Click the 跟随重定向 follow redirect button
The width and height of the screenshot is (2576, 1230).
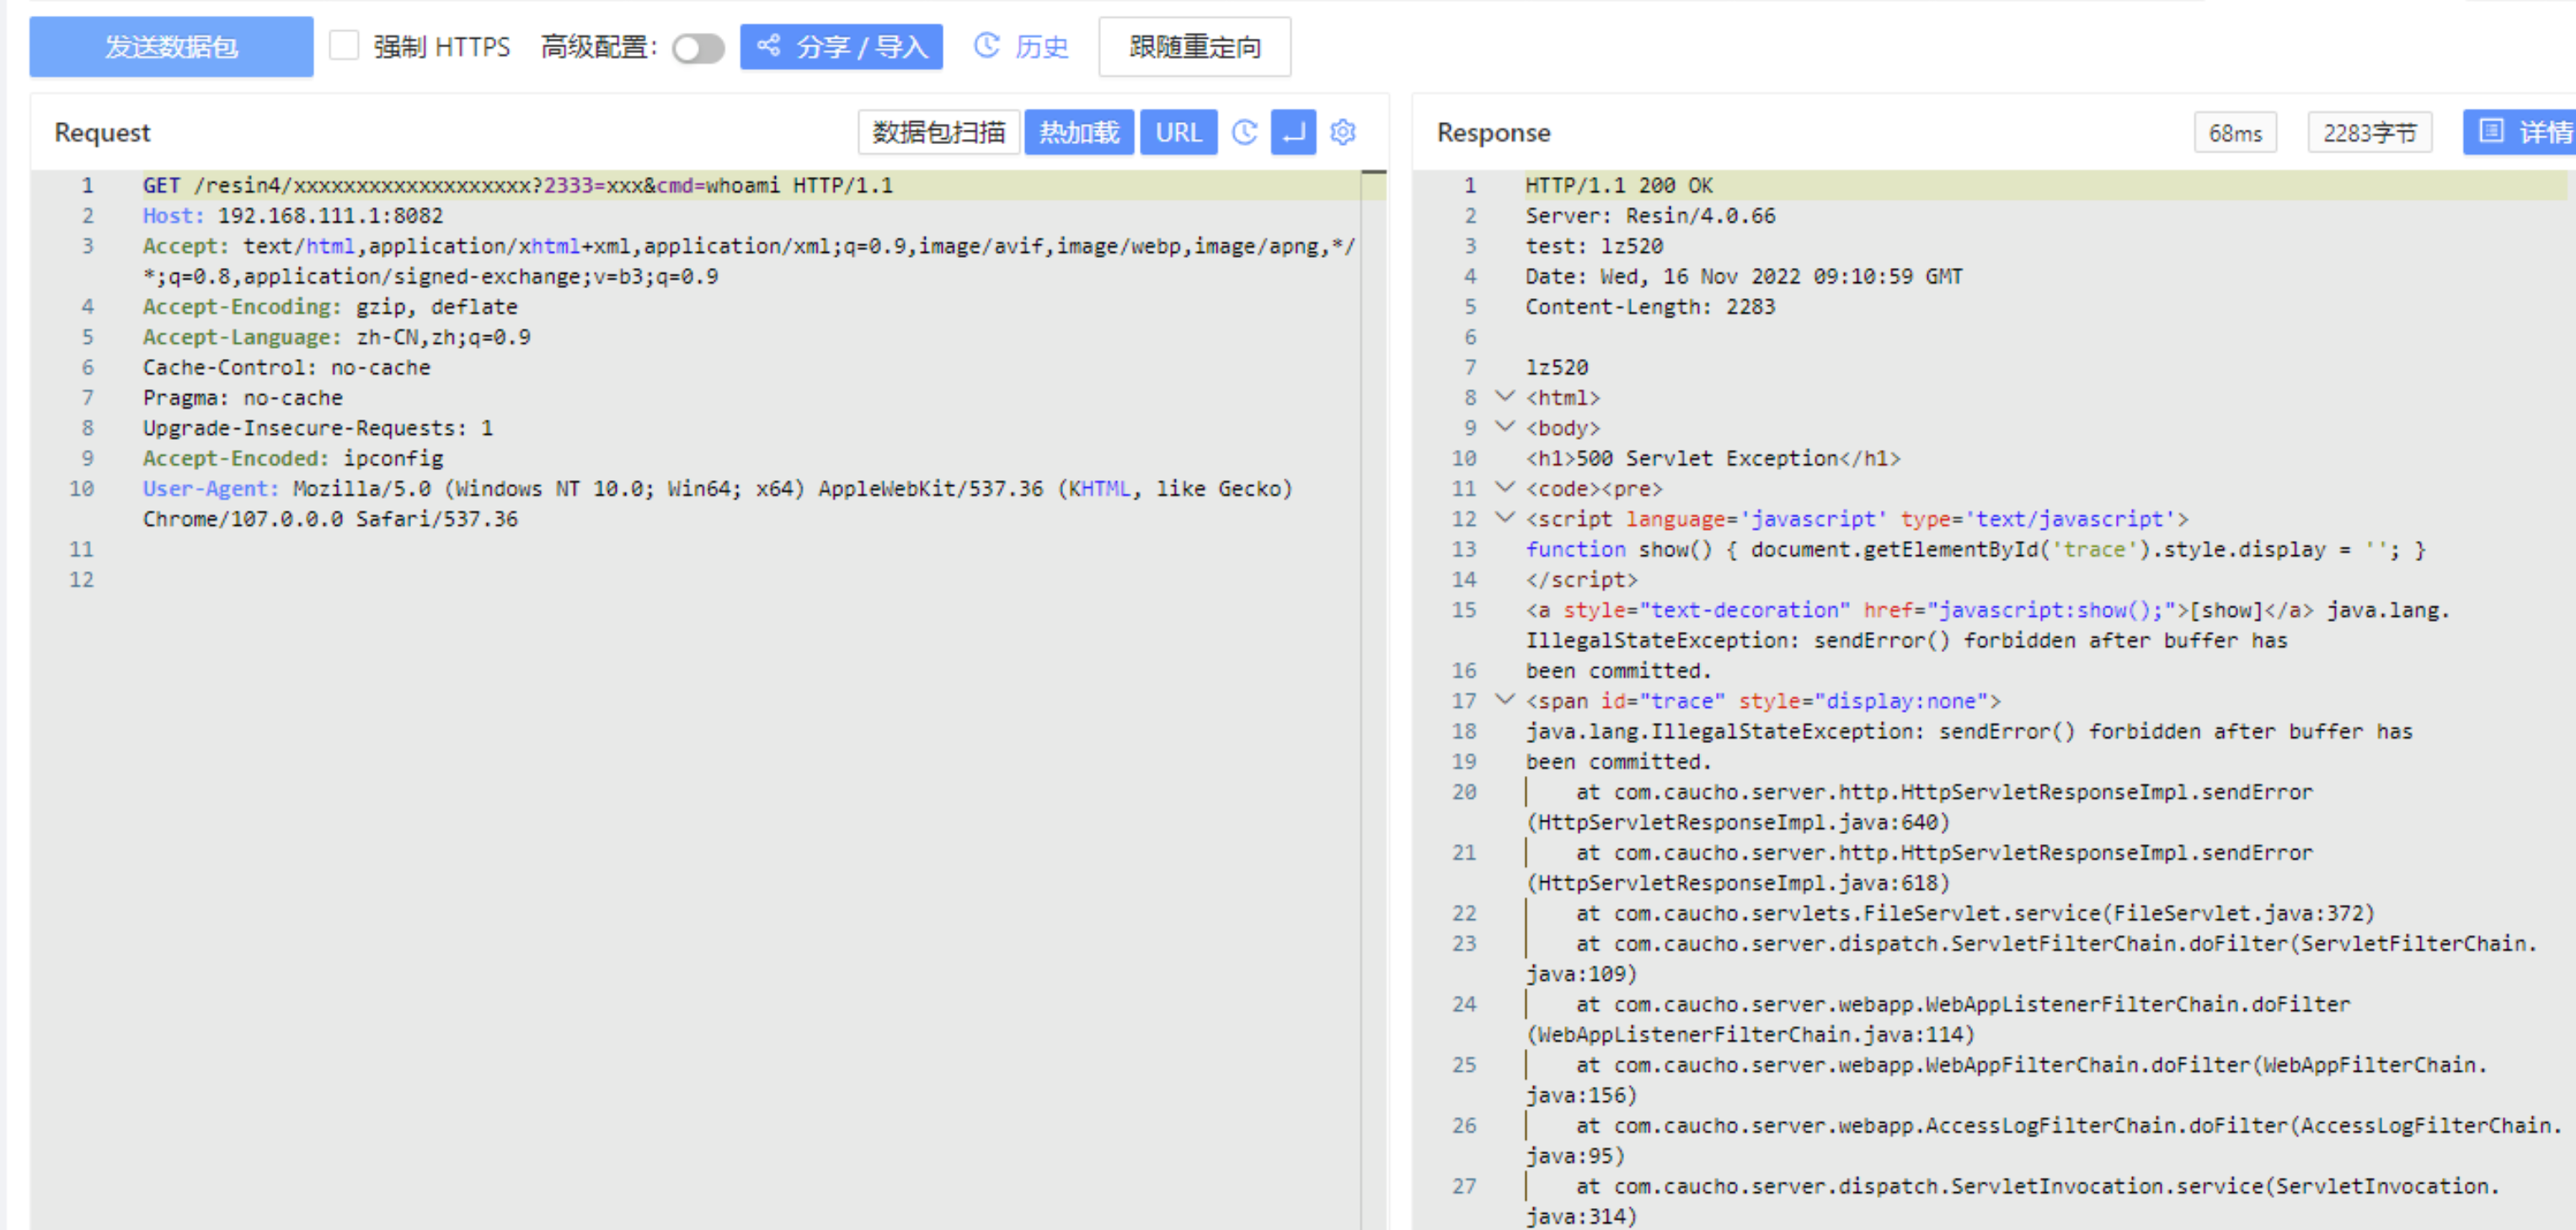(1194, 47)
